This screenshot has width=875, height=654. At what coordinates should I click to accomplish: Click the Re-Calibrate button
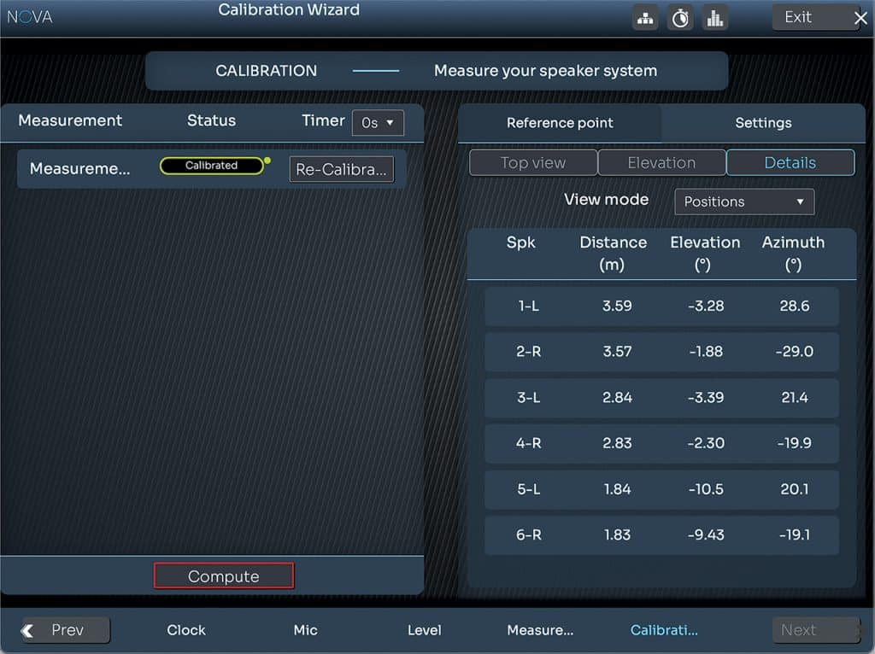coord(341,169)
